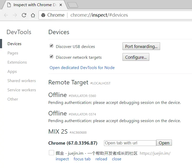The height and width of the screenshot is (168, 192).
Task: Click the MIX 2S device heading
Action: (58, 132)
